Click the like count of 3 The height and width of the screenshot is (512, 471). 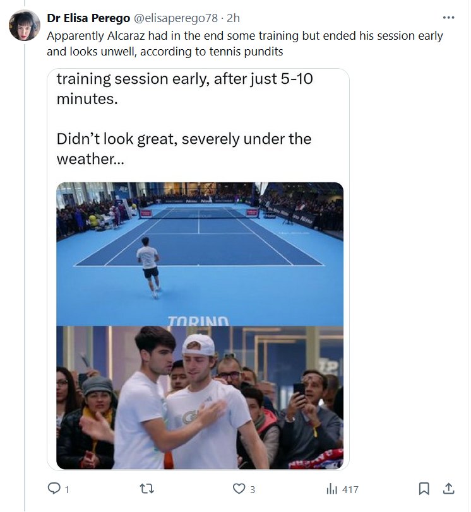coord(252,489)
